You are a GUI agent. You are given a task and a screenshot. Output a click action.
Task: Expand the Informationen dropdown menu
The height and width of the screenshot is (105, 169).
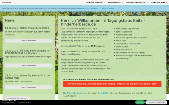click(x=115, y=3)
